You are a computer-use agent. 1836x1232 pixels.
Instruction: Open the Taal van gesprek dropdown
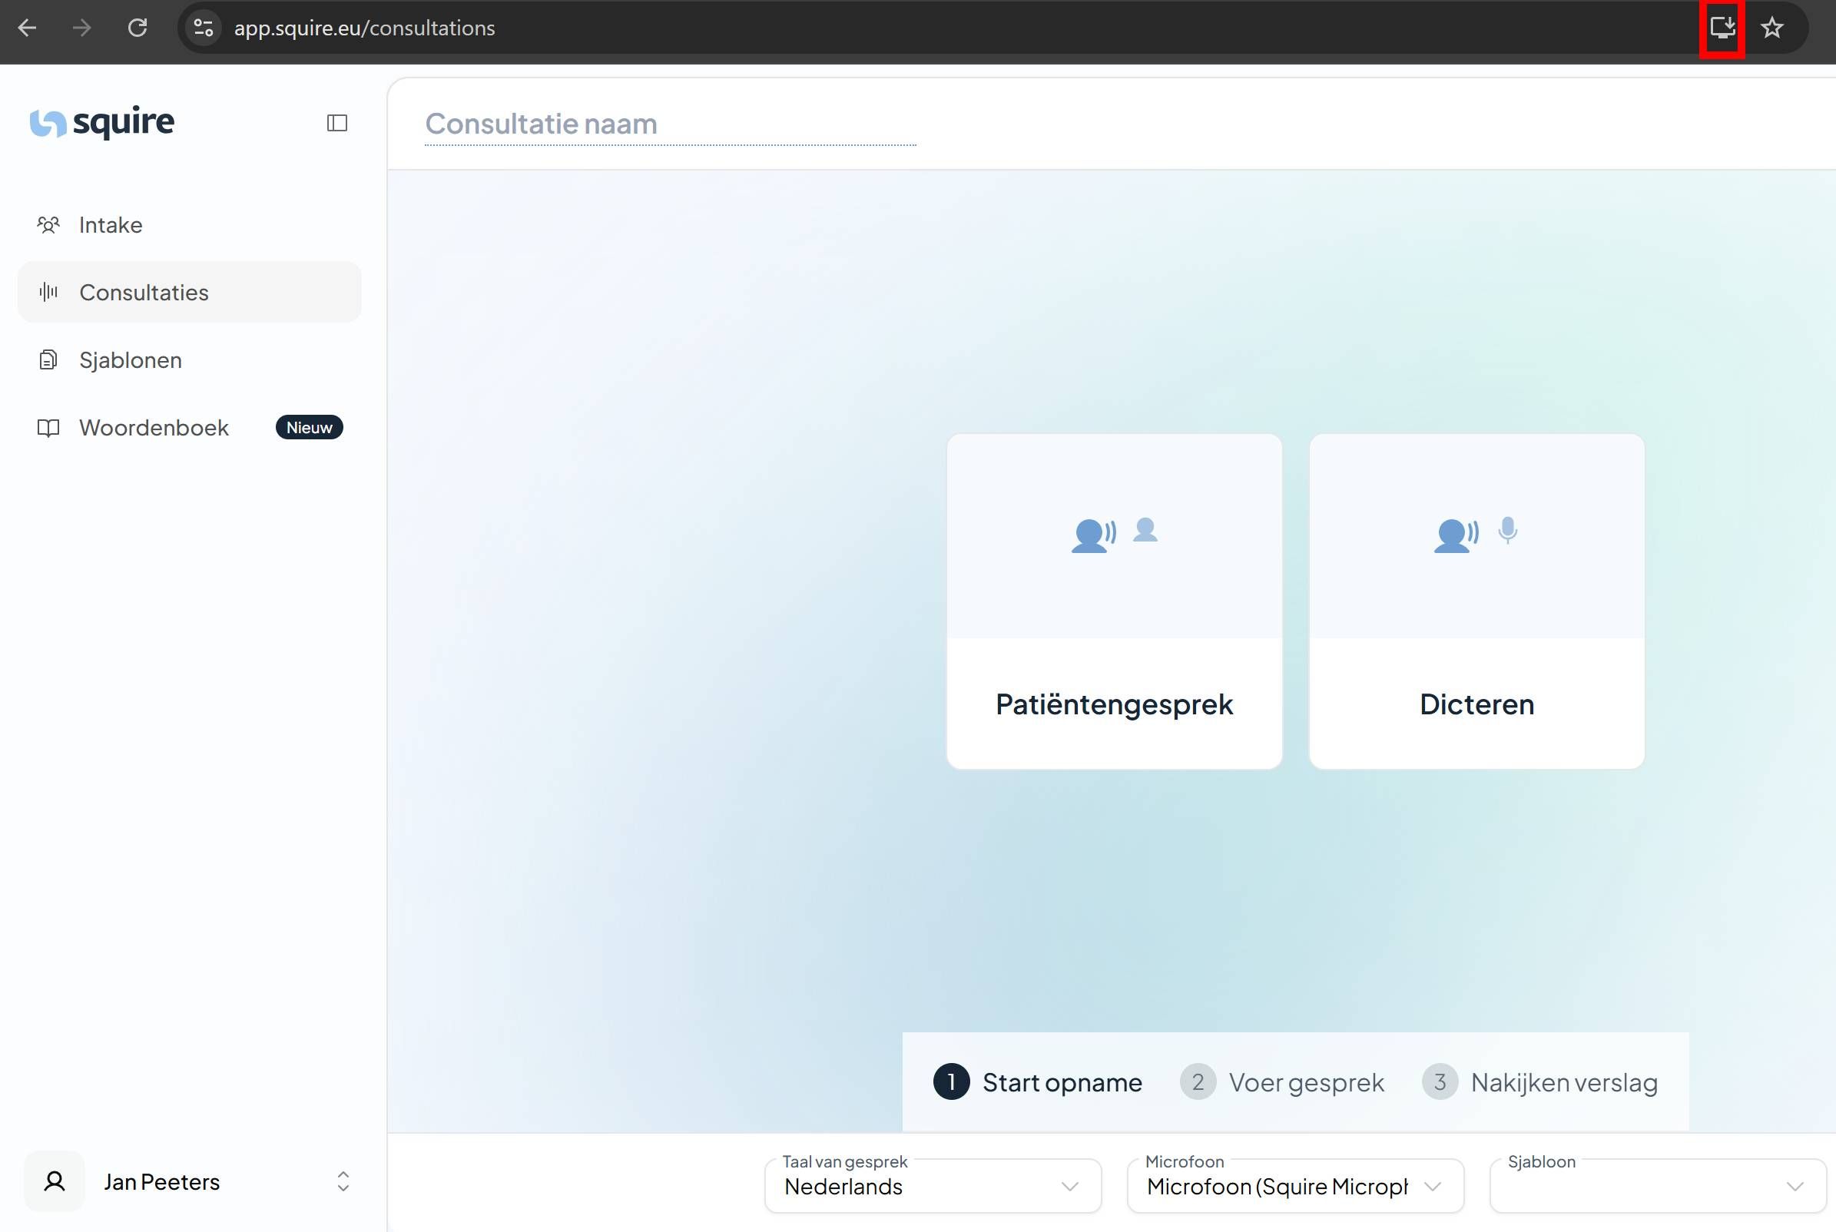tap(933, 1186)
